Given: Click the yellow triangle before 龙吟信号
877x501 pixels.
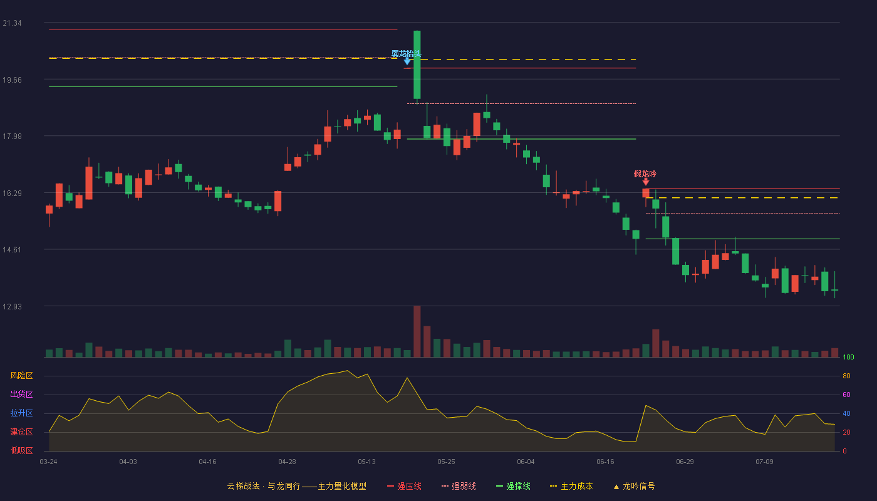Looking at the screenshot, I should (x=616, y=487).
